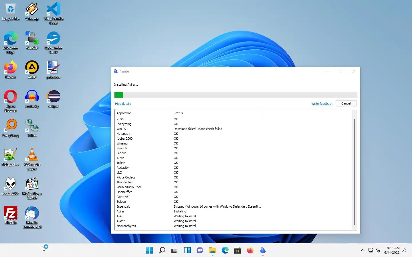Select the AIMP desktop icon

point(32,70)
